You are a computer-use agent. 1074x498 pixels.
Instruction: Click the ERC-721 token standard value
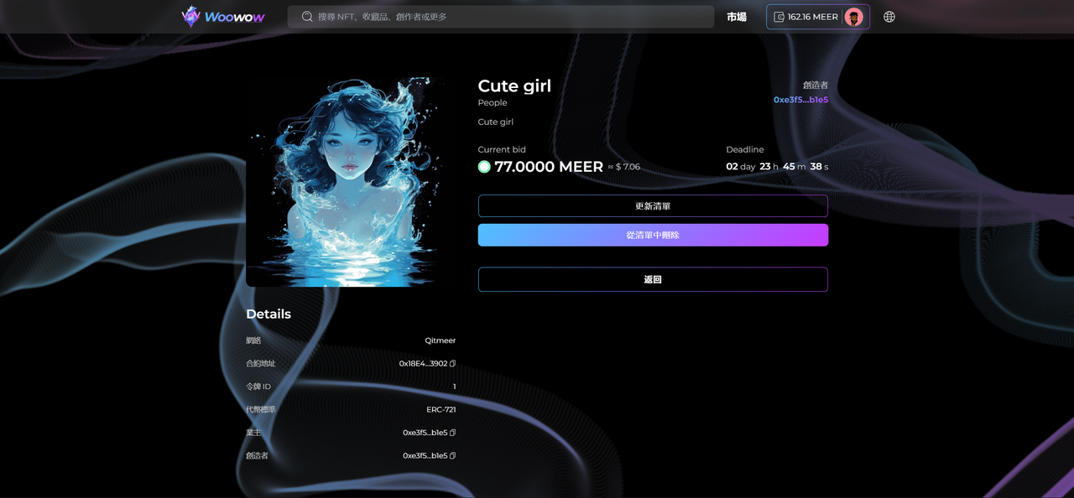pyautogui.click(x=441, y=410)
